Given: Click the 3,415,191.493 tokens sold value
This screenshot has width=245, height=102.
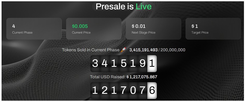Looking at the screenshot, I should 143,50.
